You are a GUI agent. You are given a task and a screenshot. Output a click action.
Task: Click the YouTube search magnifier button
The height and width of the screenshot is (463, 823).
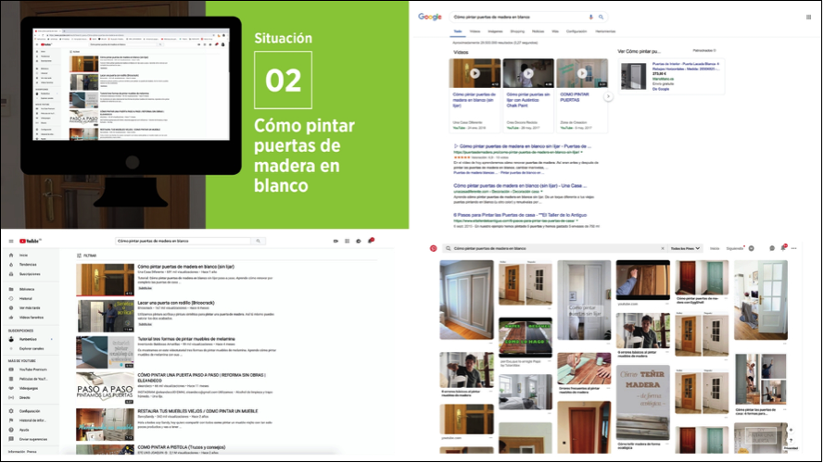[x=258, y=241]
